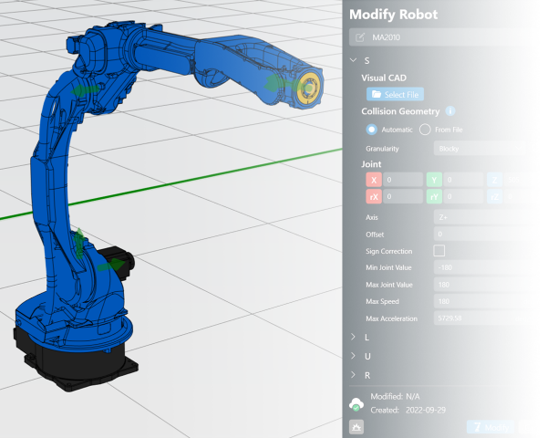The image size is (547, 438).
Task: Click the Modify button
Action: [491, 427]
